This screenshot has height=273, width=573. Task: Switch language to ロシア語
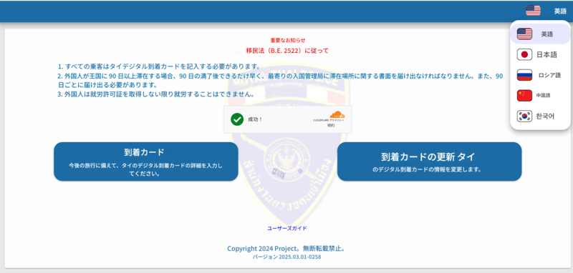tap(540, 76)
